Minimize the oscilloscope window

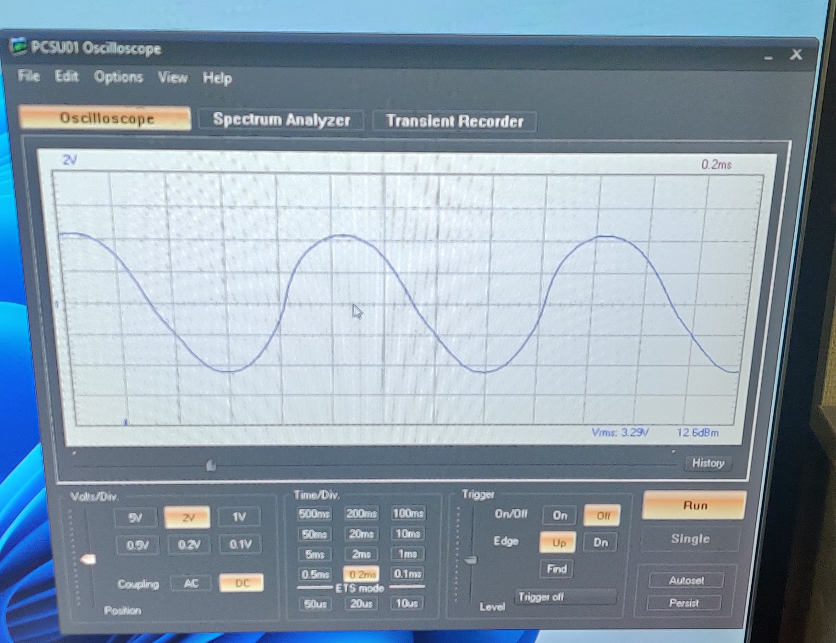pos(769,58)
